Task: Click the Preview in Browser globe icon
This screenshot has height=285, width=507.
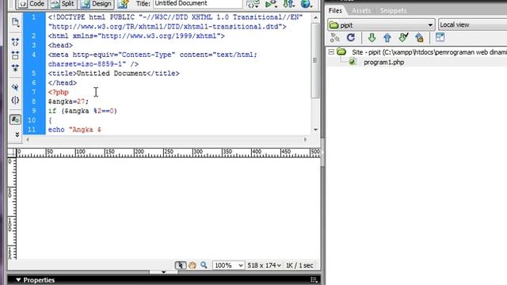Action: tap(306, 4)
